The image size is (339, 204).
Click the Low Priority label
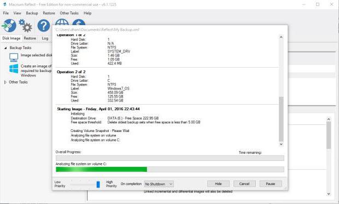(60, 184)
